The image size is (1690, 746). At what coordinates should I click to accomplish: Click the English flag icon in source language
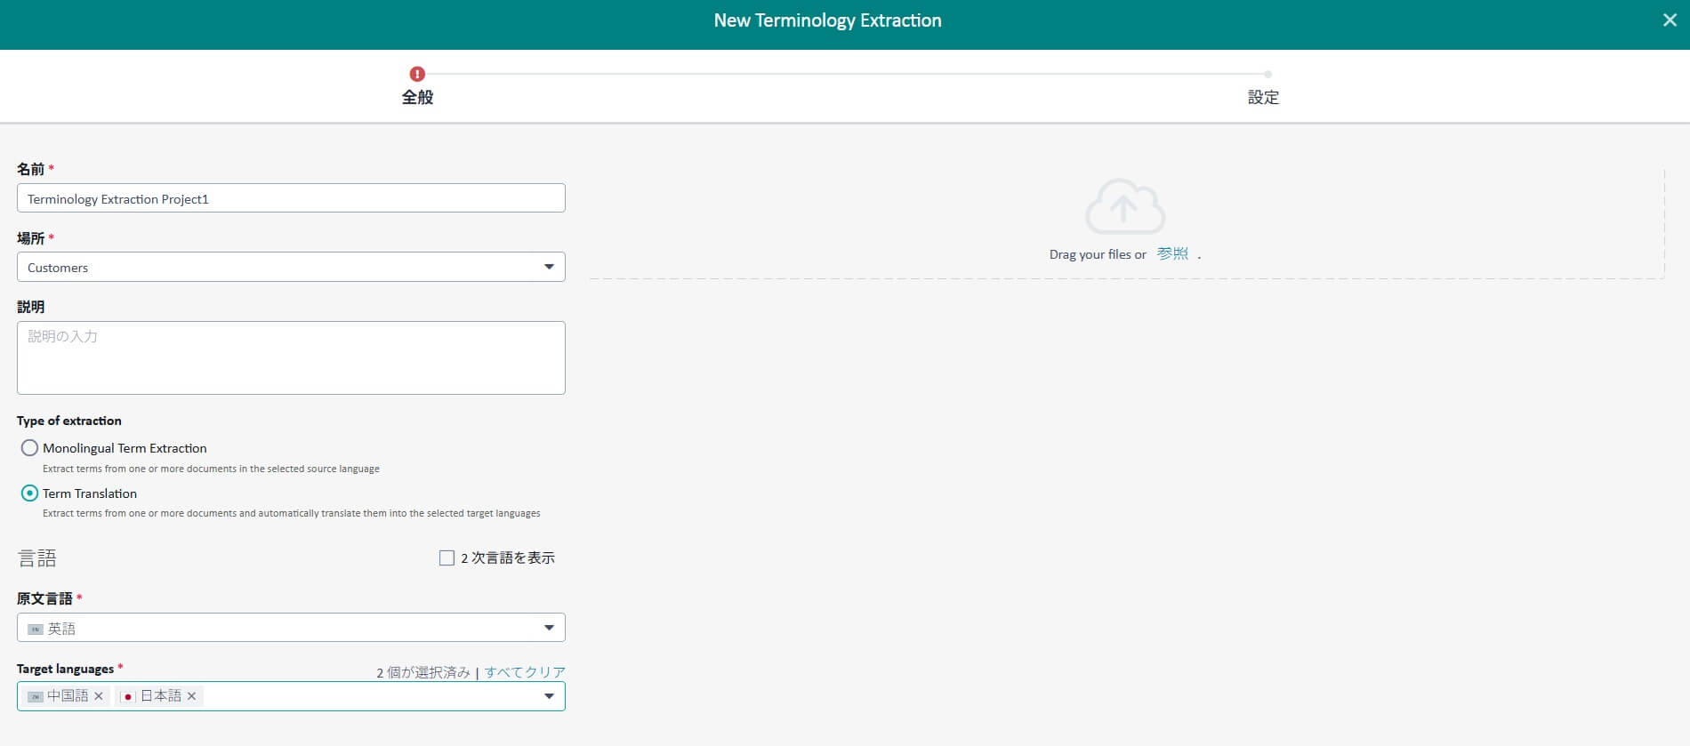[36, 629]
